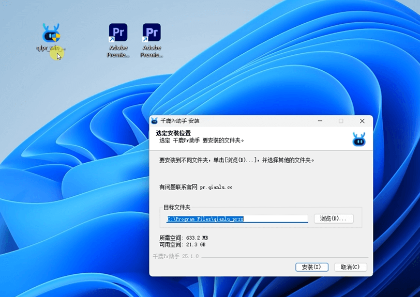The width and height of the screenshot is (420, 297).
Task: Click the 要安装到不同文件夹 instruction text
Action: (x=237, y=160)
